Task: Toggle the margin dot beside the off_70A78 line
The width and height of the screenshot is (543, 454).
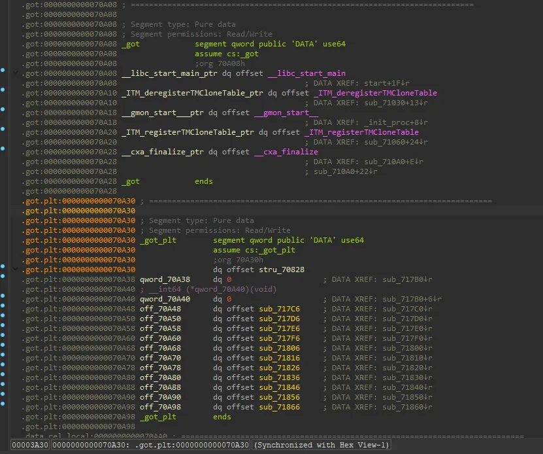Action: [x=3, y=364]
